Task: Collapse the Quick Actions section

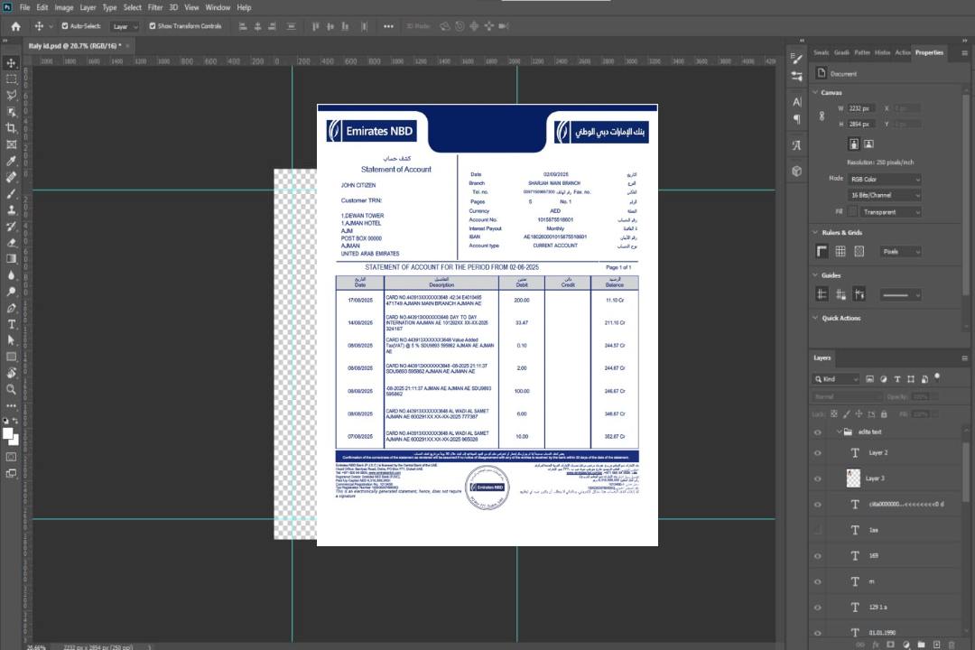Action: coord(815,318)
